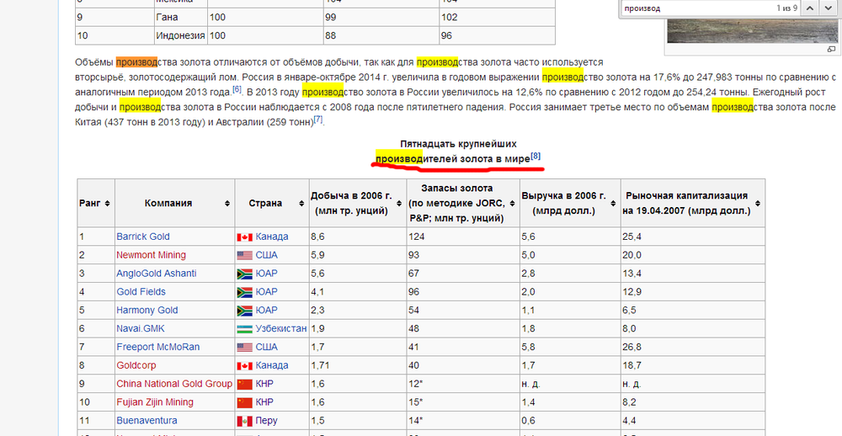Follow США link in Newmont Mining row
842x436 pixels.
(266, 255)
